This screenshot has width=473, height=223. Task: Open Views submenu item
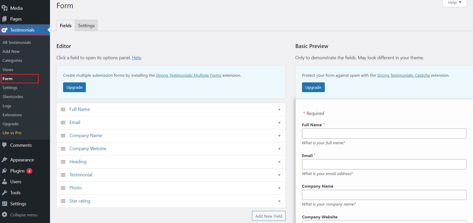8,70
